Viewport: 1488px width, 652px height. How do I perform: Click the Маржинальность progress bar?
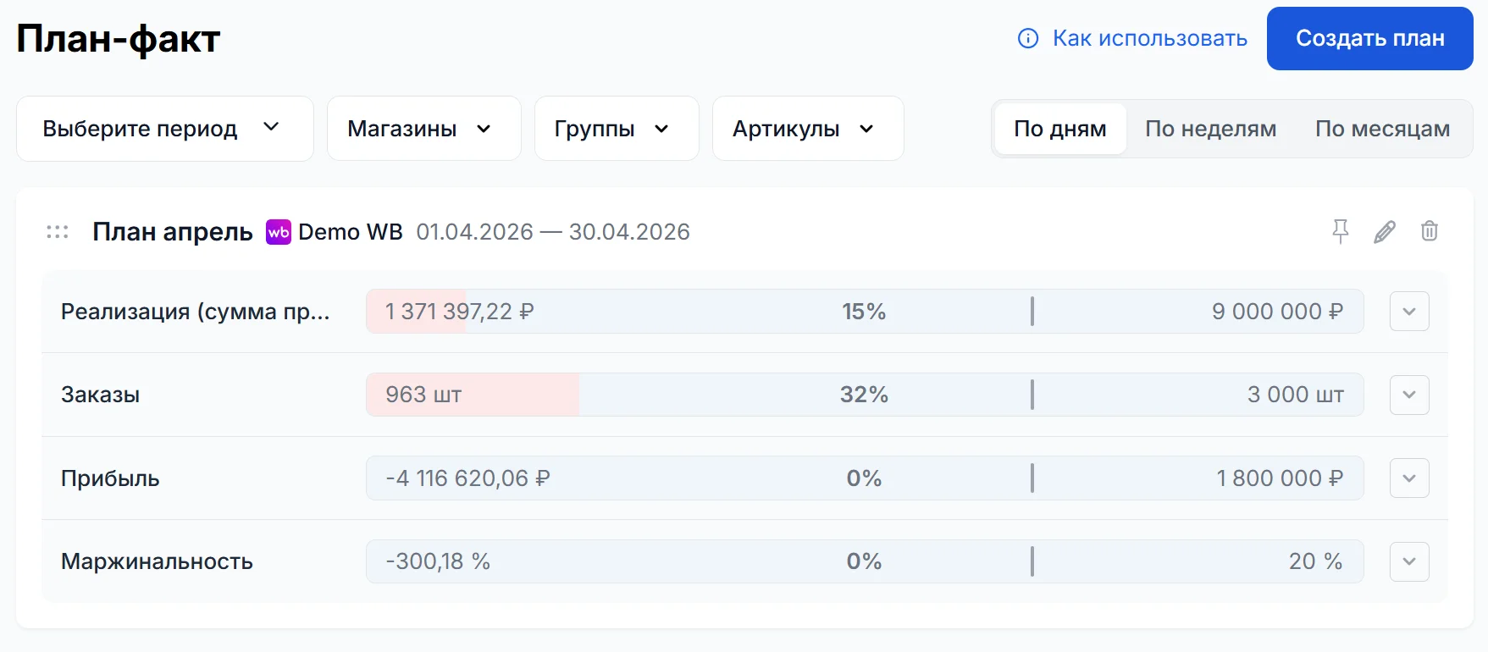[865, 561]
